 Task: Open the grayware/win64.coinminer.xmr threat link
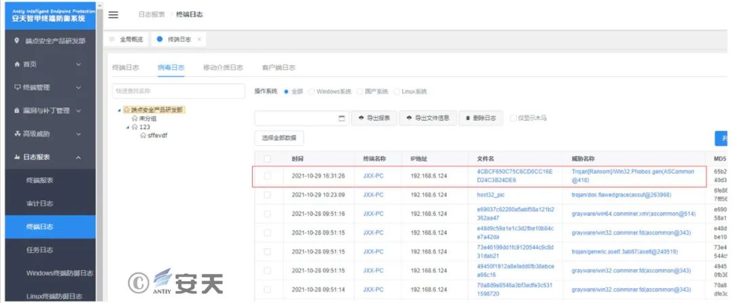(x=634, y=214)
